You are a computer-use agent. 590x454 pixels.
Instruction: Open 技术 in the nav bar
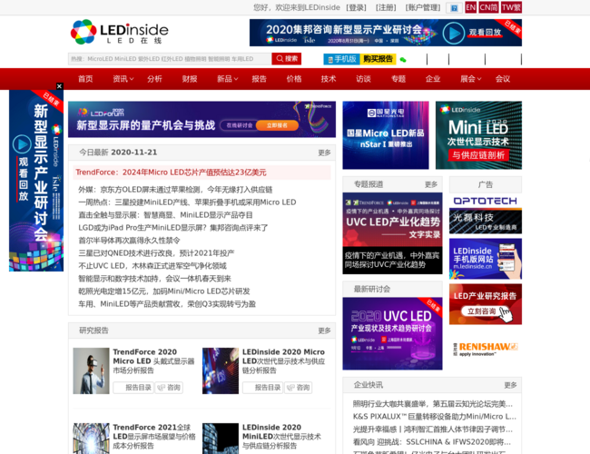329,79
